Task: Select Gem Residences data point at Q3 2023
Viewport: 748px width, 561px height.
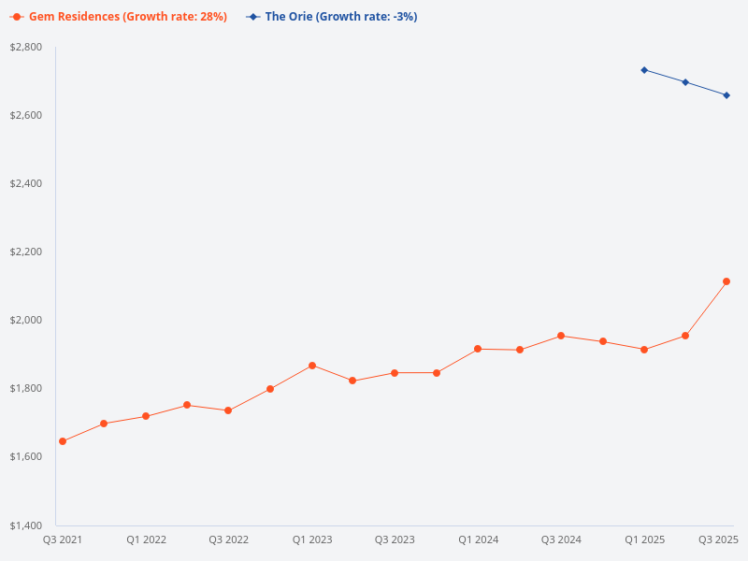Action: [395, 373]
